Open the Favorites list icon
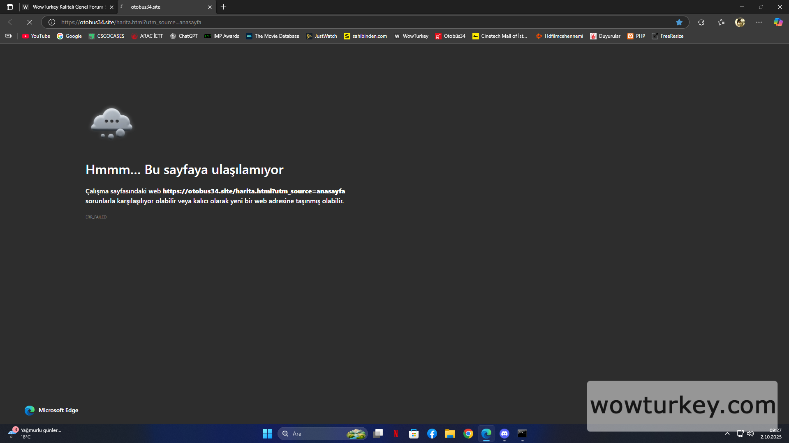Image resolution: width=789 pixels, height=443 pixels. pyautogui.click(x=721, y=22)
